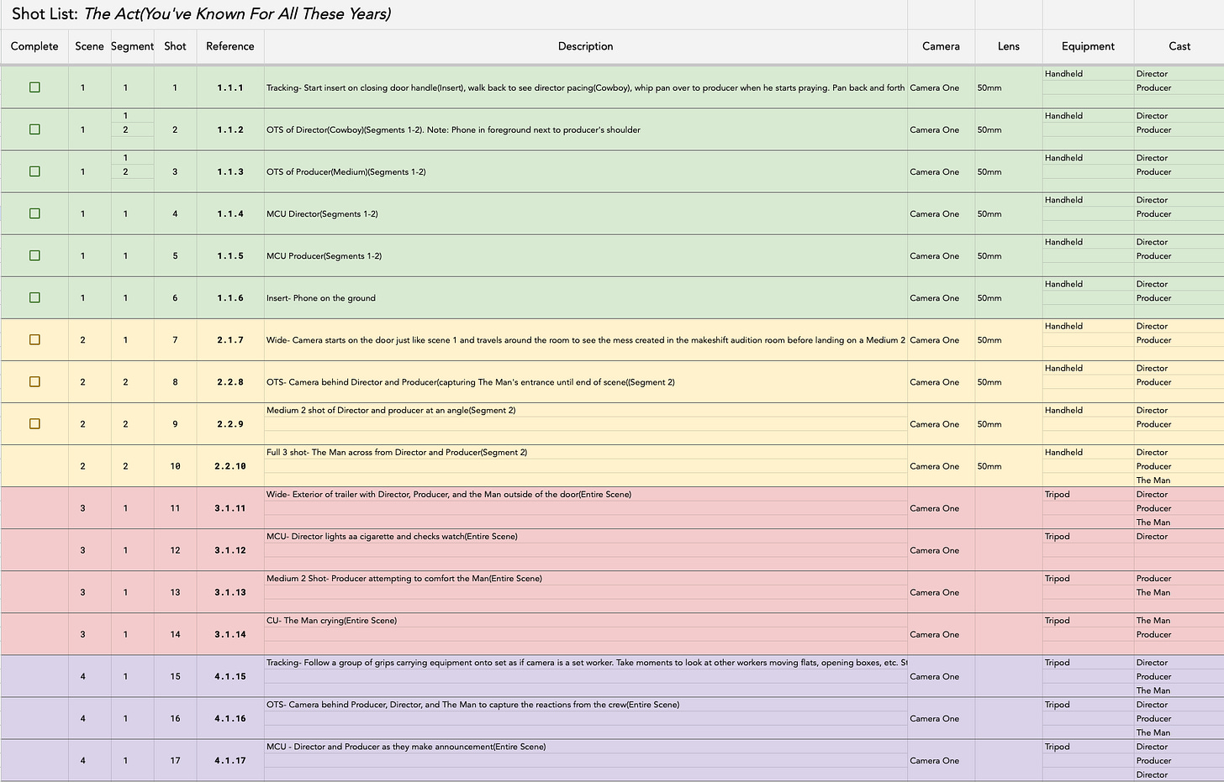Image resolution: width=1224 pixels, height=782 pixels.
Task: Select reference cell 1.1.6
Action: pyautogui.click(x=230, y=297)
